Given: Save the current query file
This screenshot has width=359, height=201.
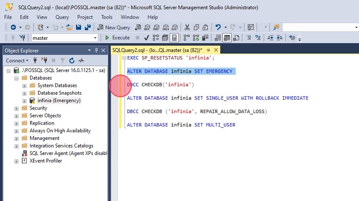Looking at the screenshot, I should [x=78, y=28].
